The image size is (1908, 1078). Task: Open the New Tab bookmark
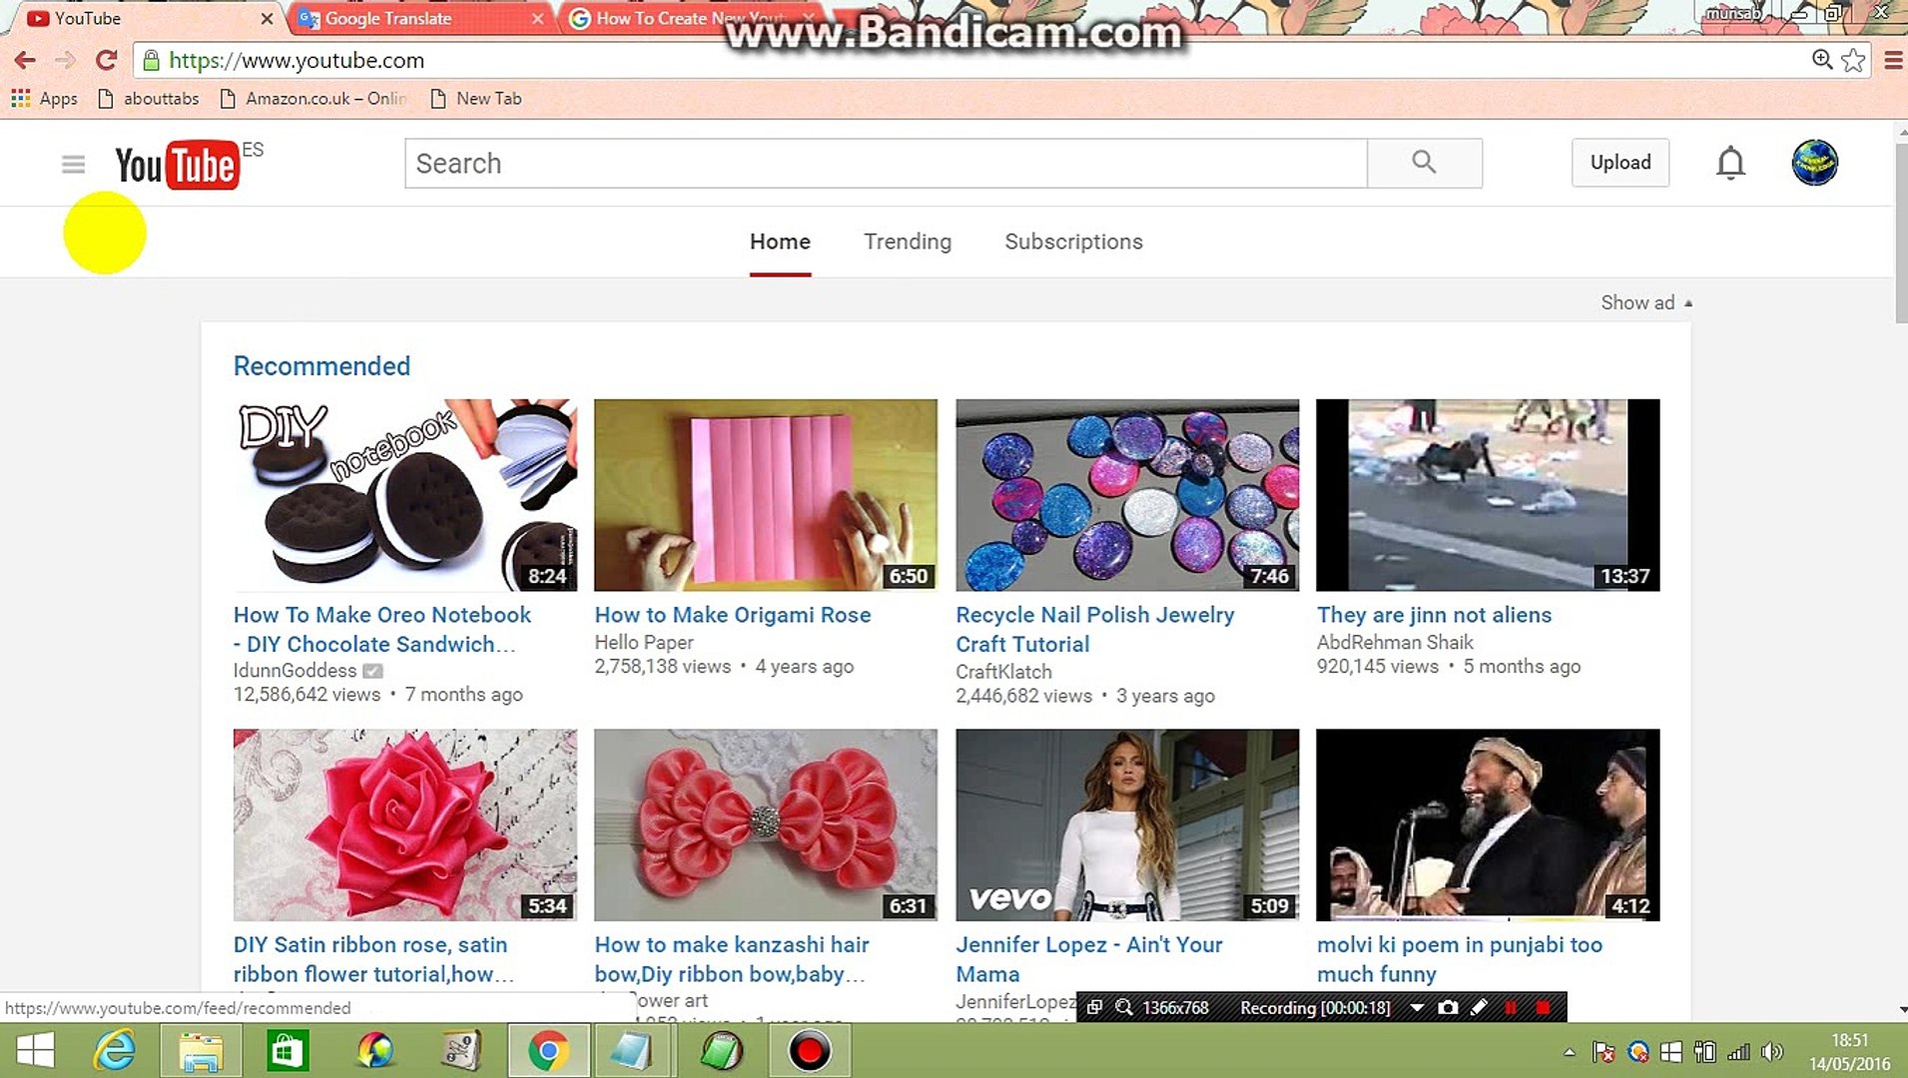point(476,99)
